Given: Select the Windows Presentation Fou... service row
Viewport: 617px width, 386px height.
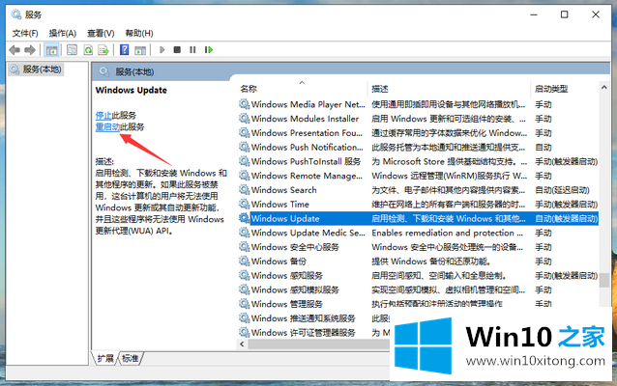Looking at the screenshot, I should [x=419, y=133].
